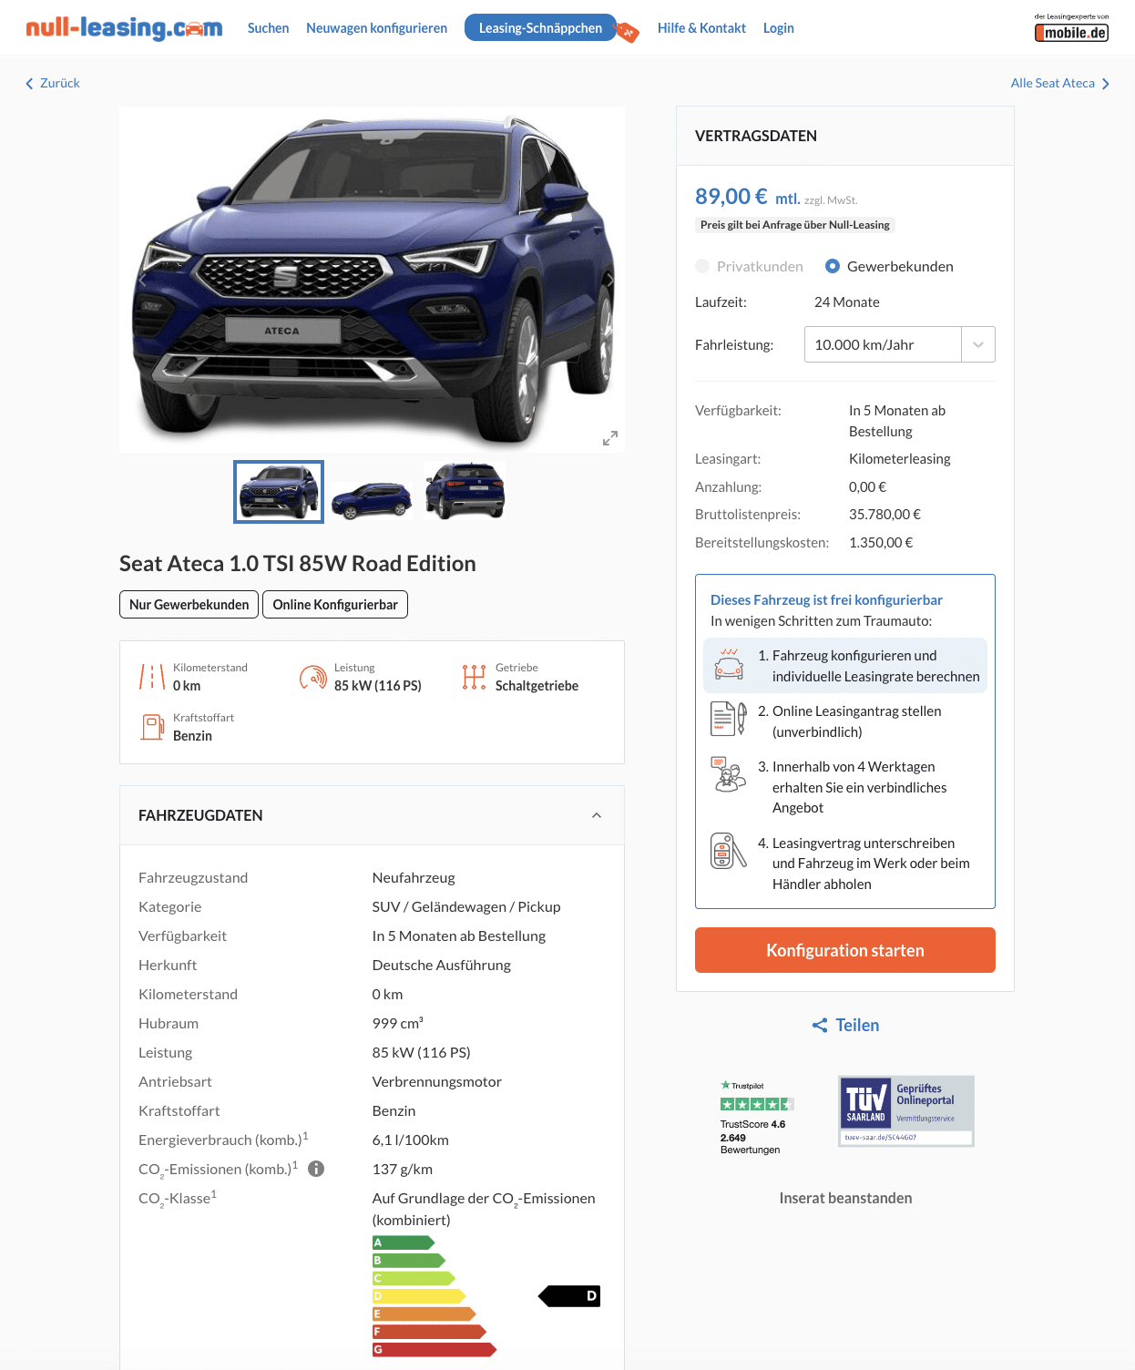Open the Neuwagen konfigurieren menu item
The height and width of the screenshot is (1370, 1135).
point(376,28)
